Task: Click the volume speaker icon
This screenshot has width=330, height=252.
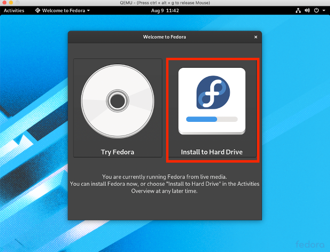Action: coord(308,10)
